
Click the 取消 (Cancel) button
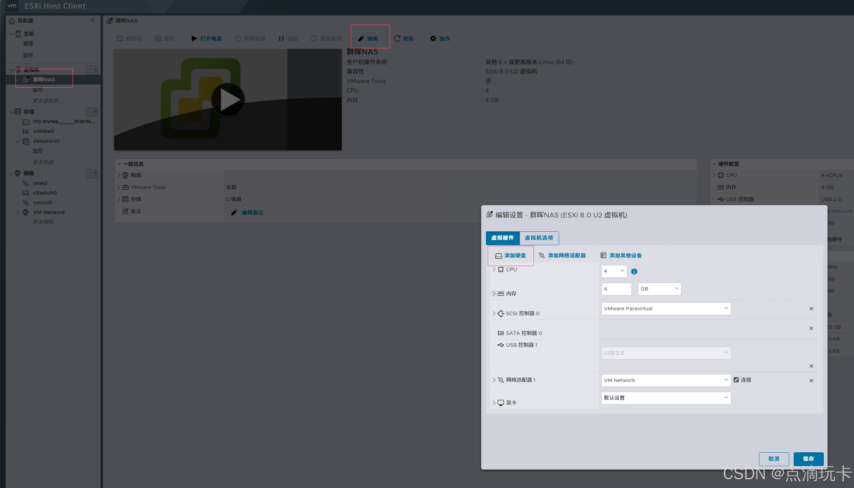[774, 459]
